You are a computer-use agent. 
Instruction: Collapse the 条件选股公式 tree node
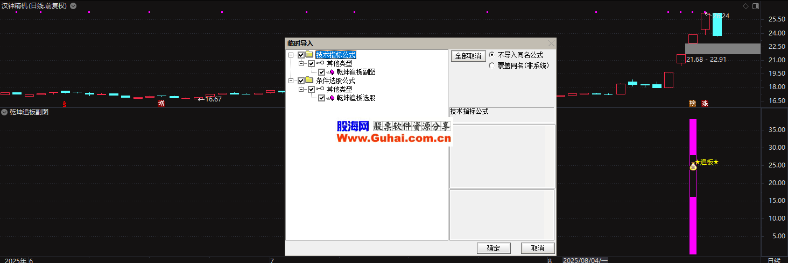[291, 81]
